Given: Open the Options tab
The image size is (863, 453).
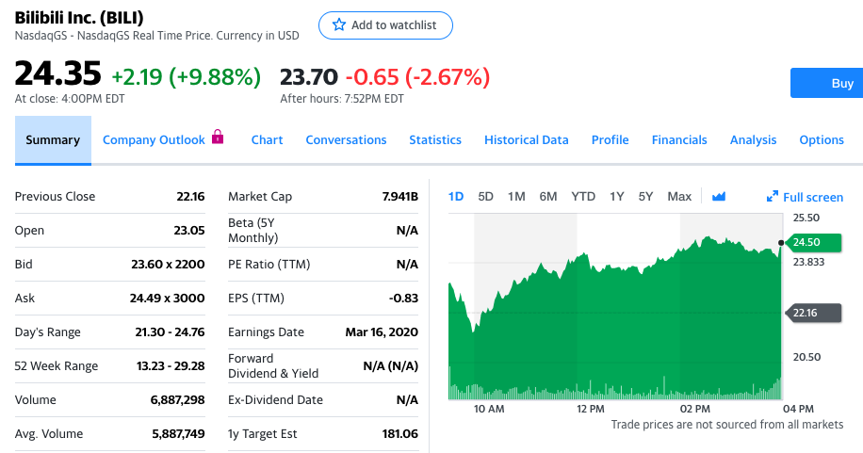Looking at the screenshot, I should [x=822, y=139].
